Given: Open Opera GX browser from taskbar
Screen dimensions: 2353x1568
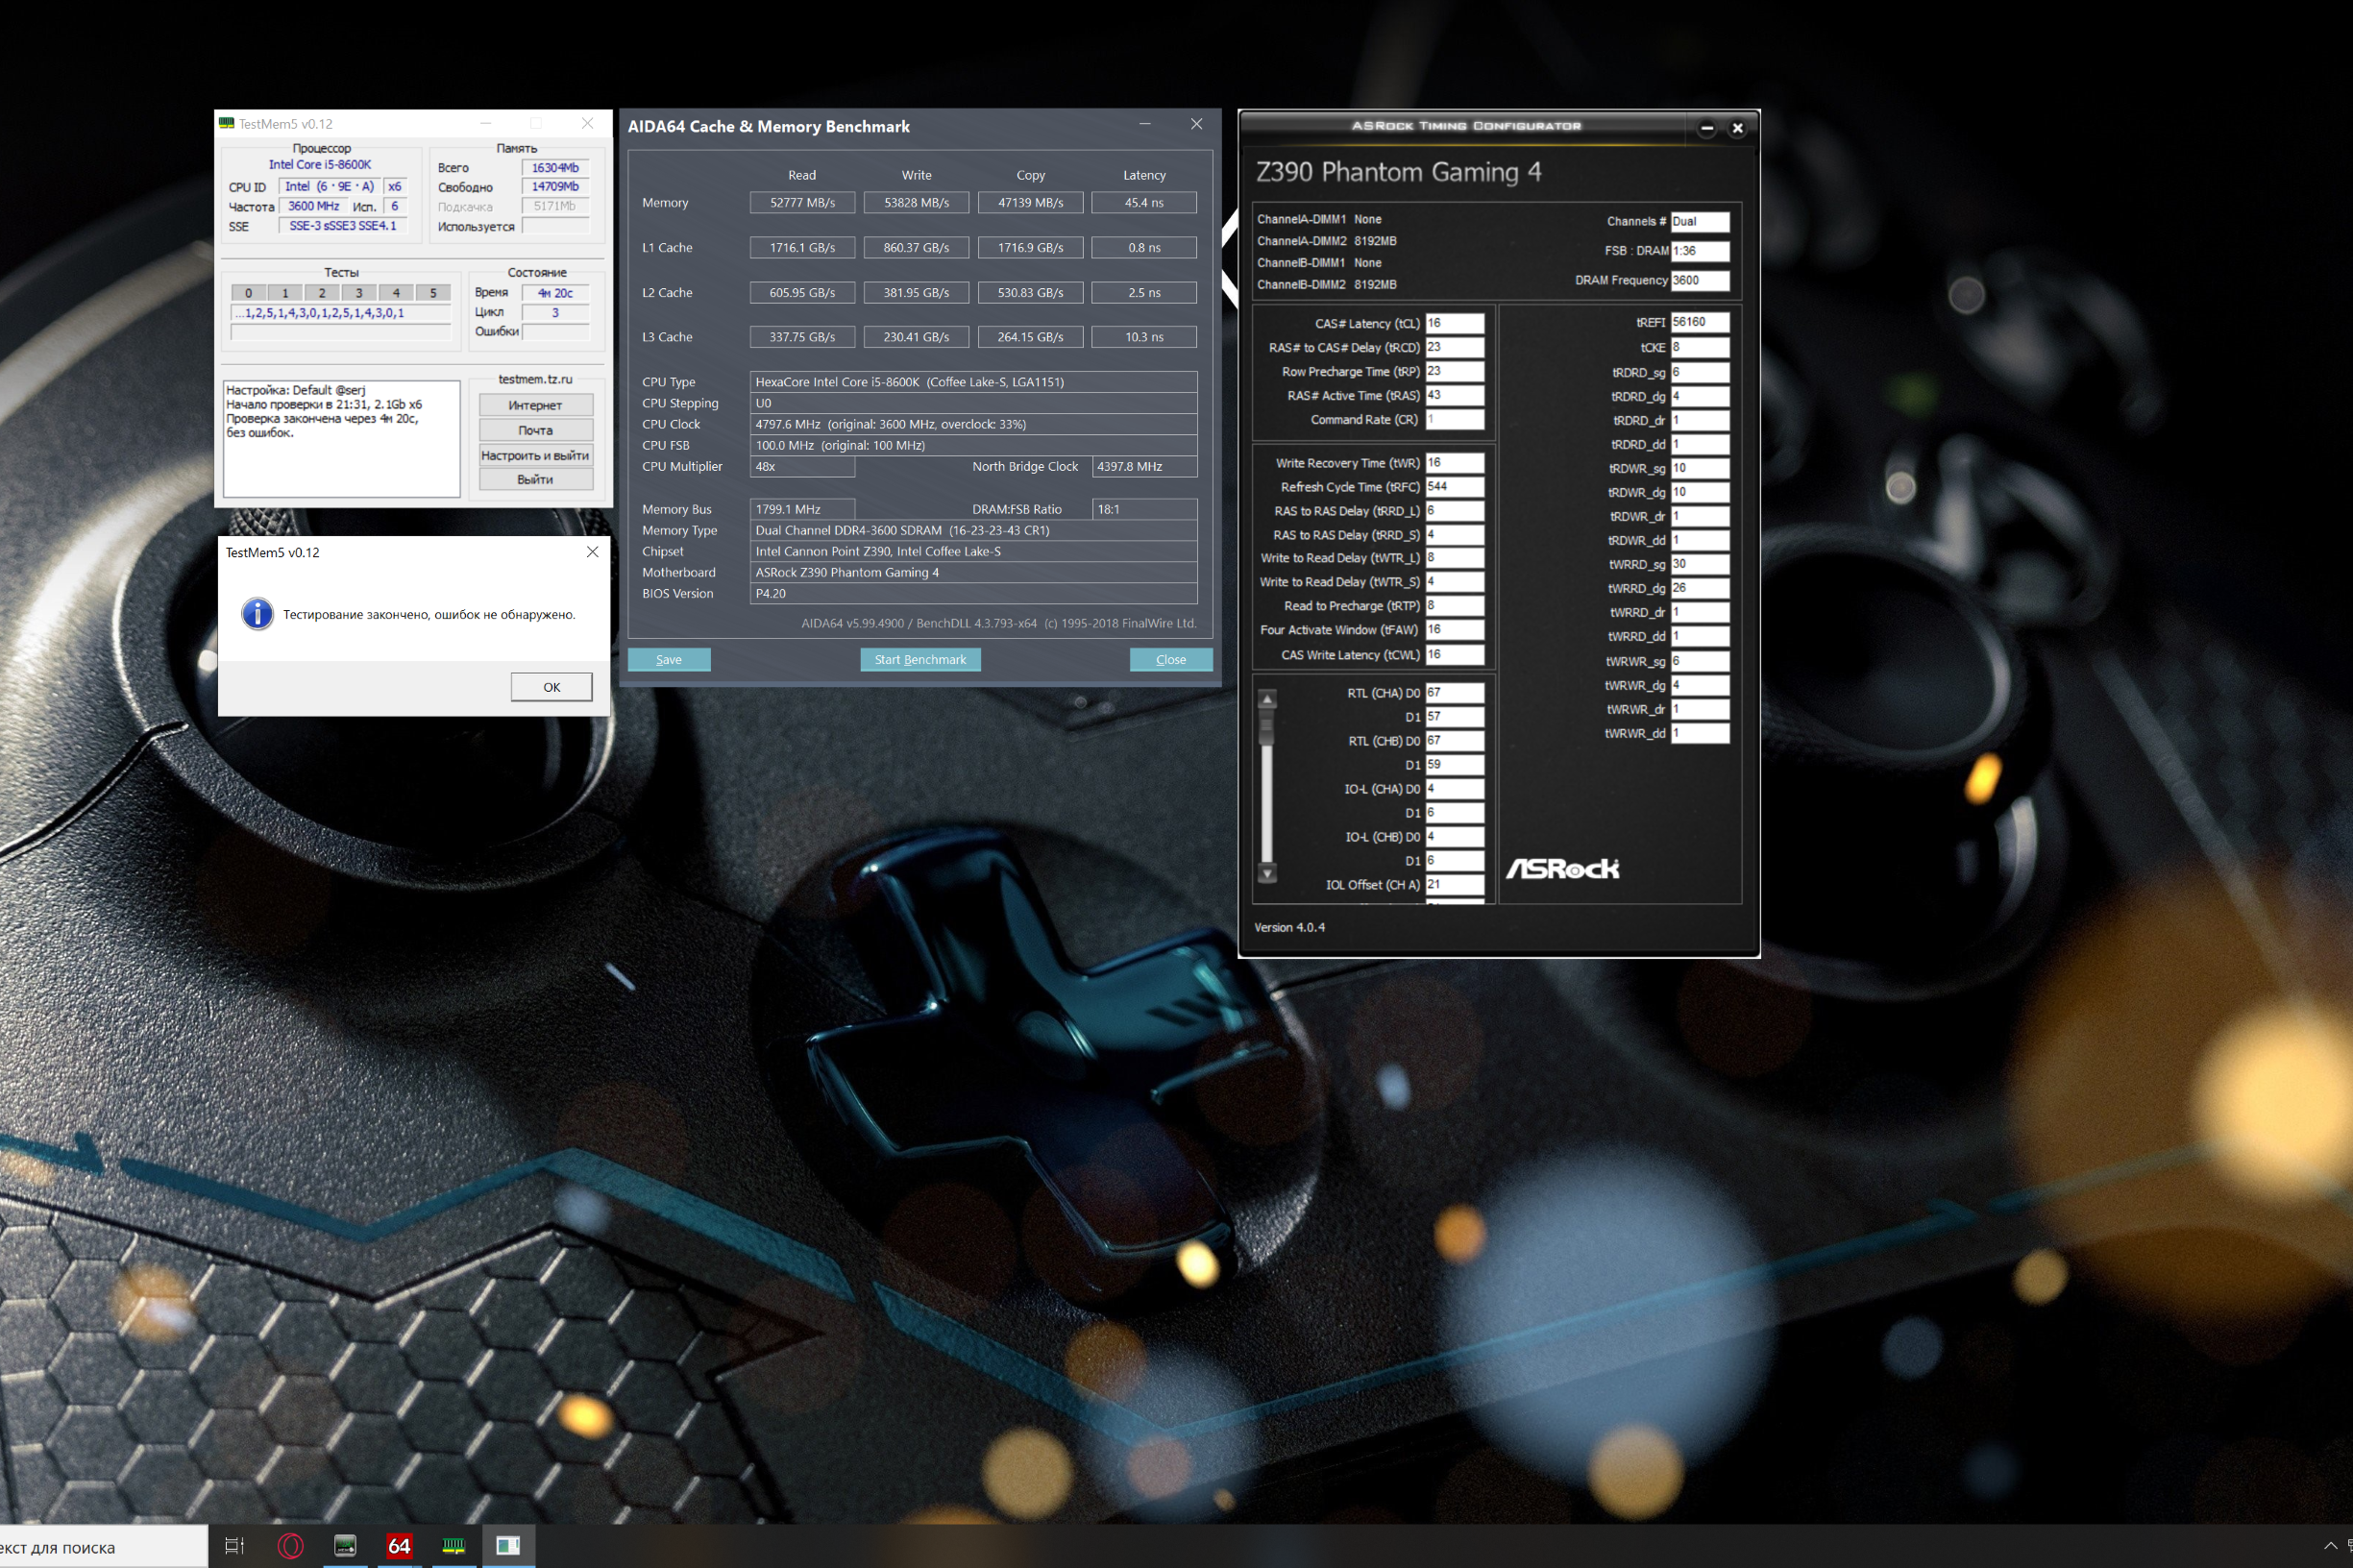Looking at the screenshot, I should tap(290, 1546).
